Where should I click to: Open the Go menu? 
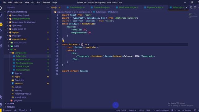(33, 2)
